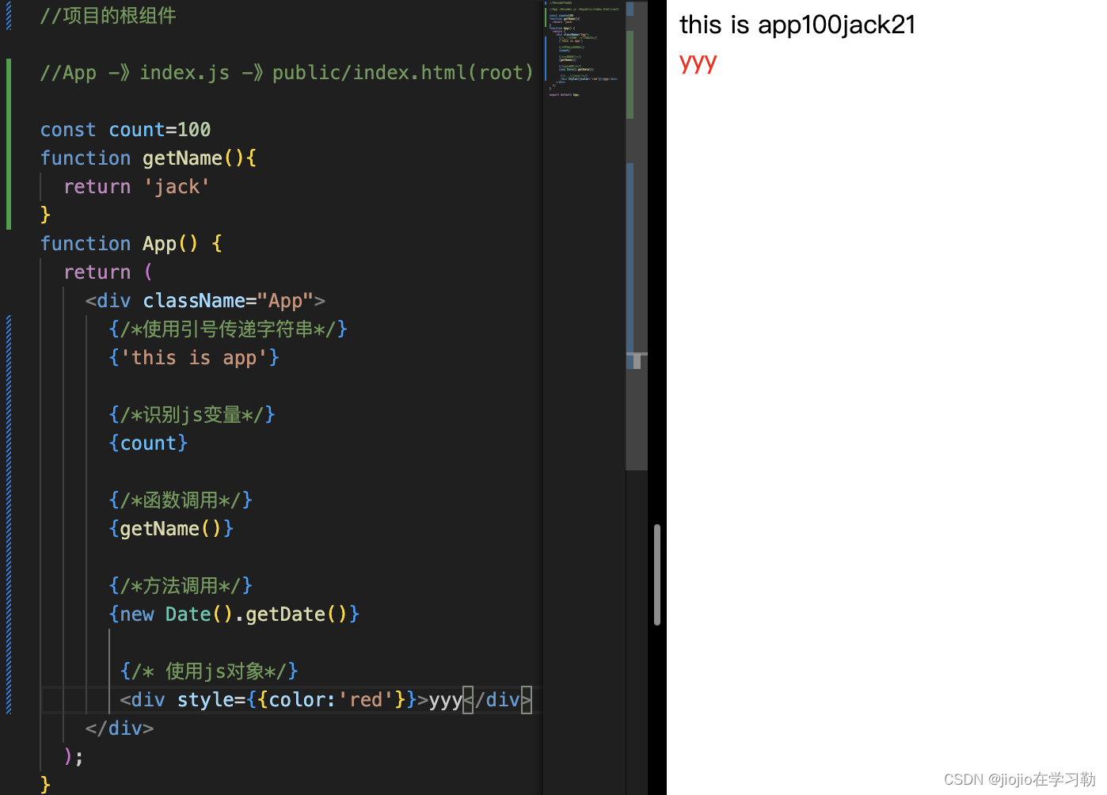The height and width of the screenshot is (795, 1107).
Task: Click the {getName()} expression line
Action: [x=171, y=529]
